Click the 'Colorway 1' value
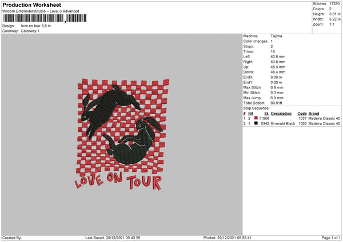This screenshot has height=242, width=343. pos(30,31)
